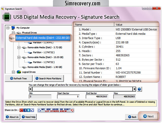Viewport: 162px width, 123px height.
Task: Click the Disk5 removable media drive icon
Action: pos(24,67)
